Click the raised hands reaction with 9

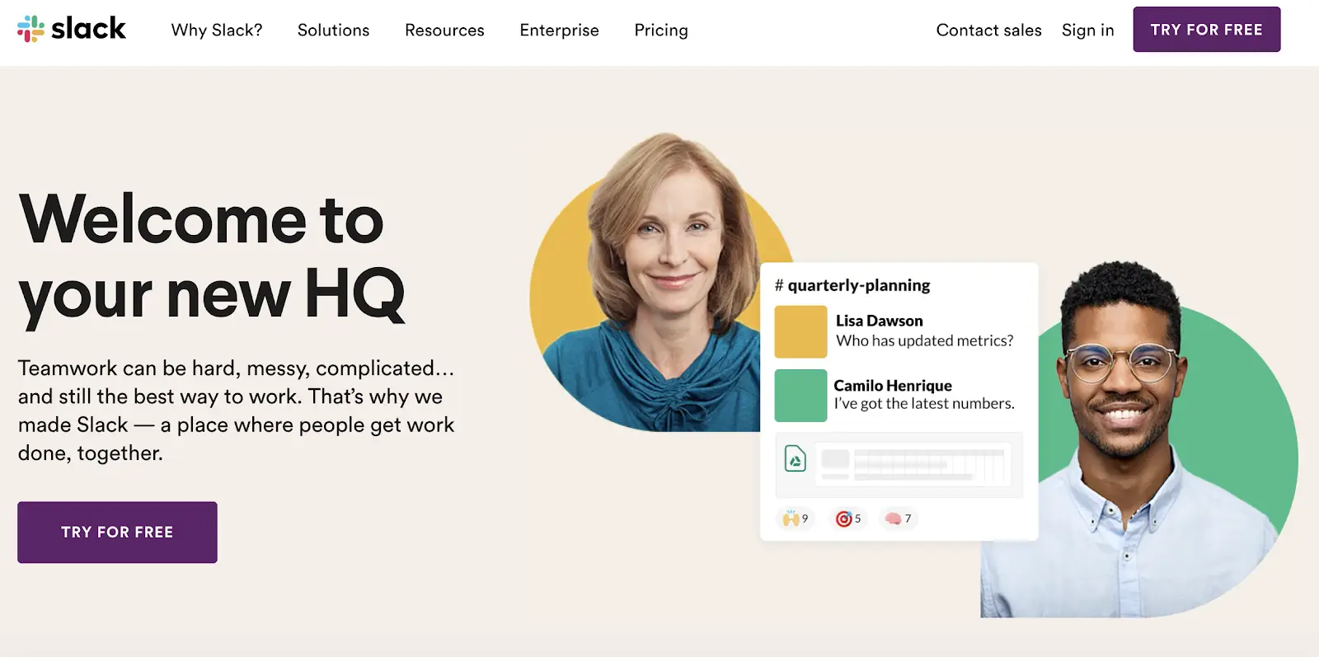(795, 519)
